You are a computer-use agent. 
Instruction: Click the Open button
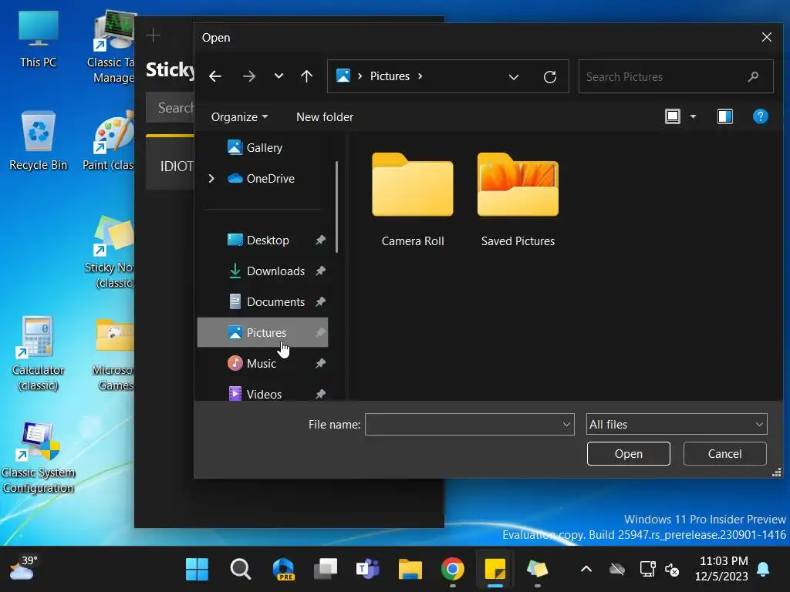point(628,453)
